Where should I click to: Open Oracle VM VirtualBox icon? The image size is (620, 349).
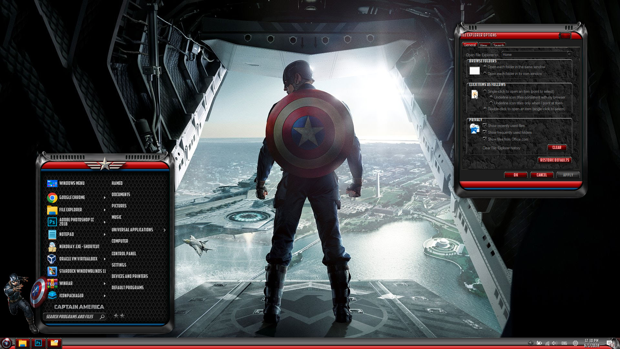52,259
